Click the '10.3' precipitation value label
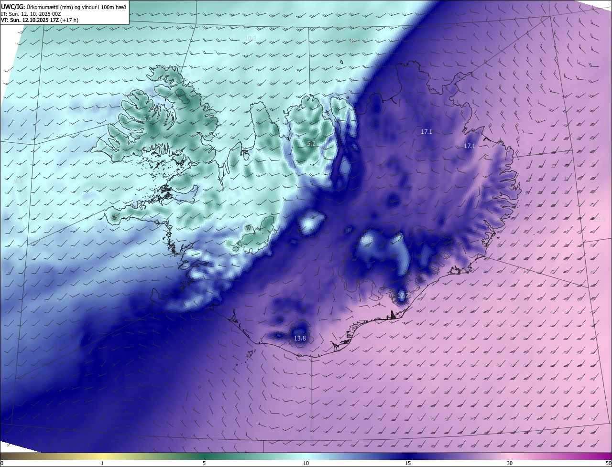This screenshot has height=467, width=612. click(251, 38)
